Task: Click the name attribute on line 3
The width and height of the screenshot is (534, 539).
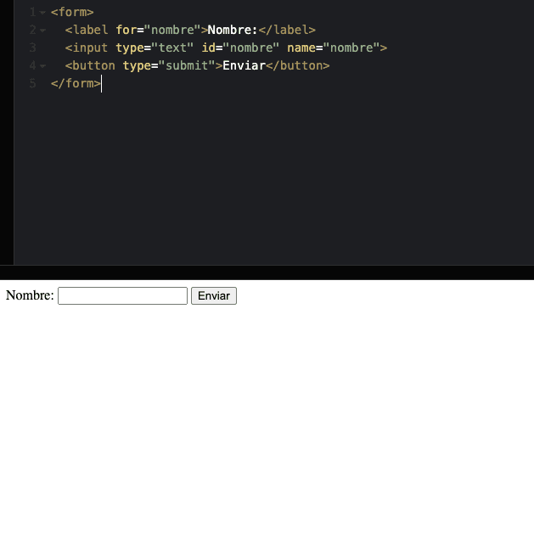Action: point(301,48)
